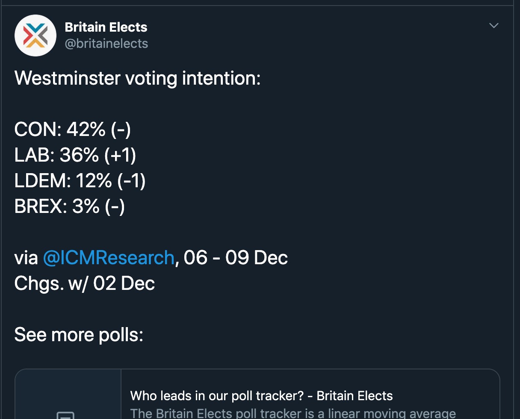The image size is (520, 419).
Task: Click the 'Westminster voting intention:' tweet line
Action: pos(137,78)
